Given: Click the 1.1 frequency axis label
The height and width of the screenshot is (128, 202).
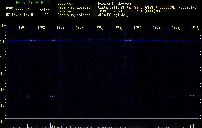Looking at the screenshot, I should click(x=3, y=42).
